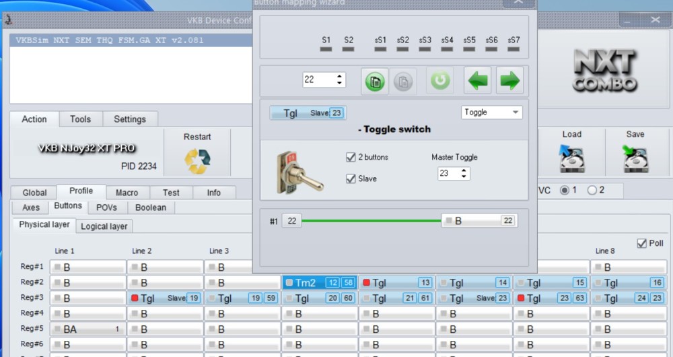Go to next button with right arrow
The width and height of the screenshot is (673, 357).
point(510,80)
